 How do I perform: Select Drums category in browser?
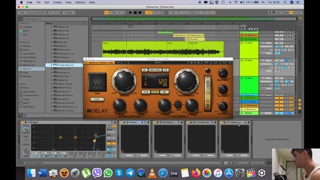26,49
